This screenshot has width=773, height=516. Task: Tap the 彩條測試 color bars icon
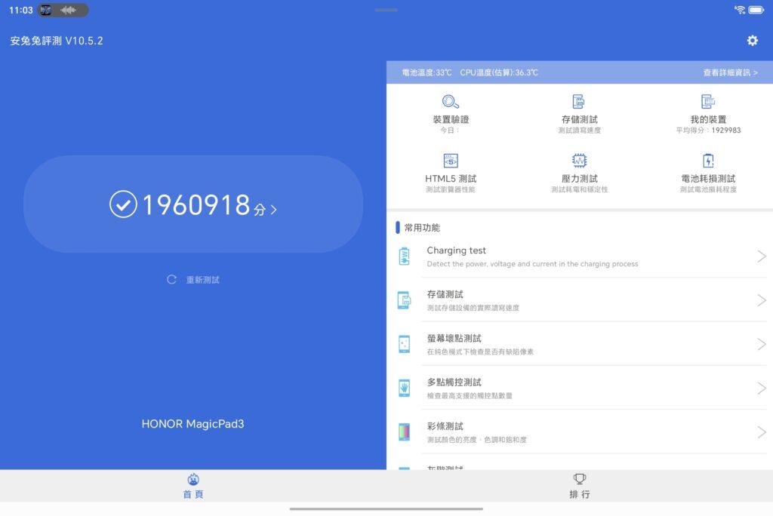click(405, 432)
